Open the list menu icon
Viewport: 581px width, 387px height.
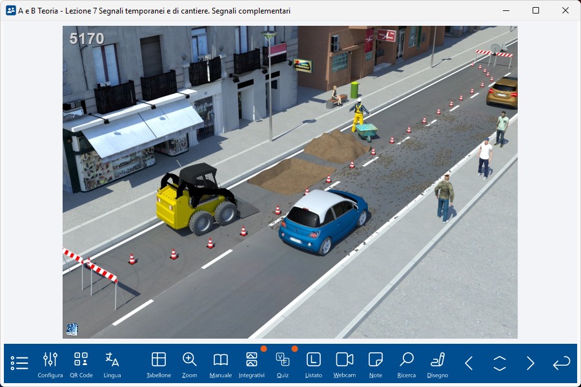click(19, 363)
